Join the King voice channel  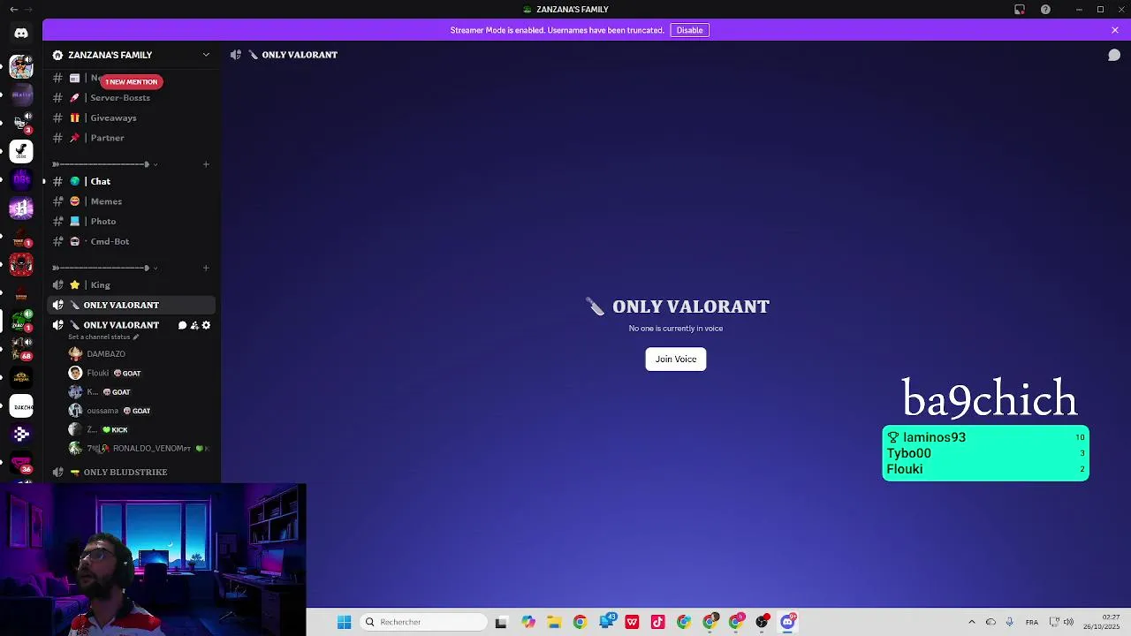pyautogui.click(x=133, y=285)
